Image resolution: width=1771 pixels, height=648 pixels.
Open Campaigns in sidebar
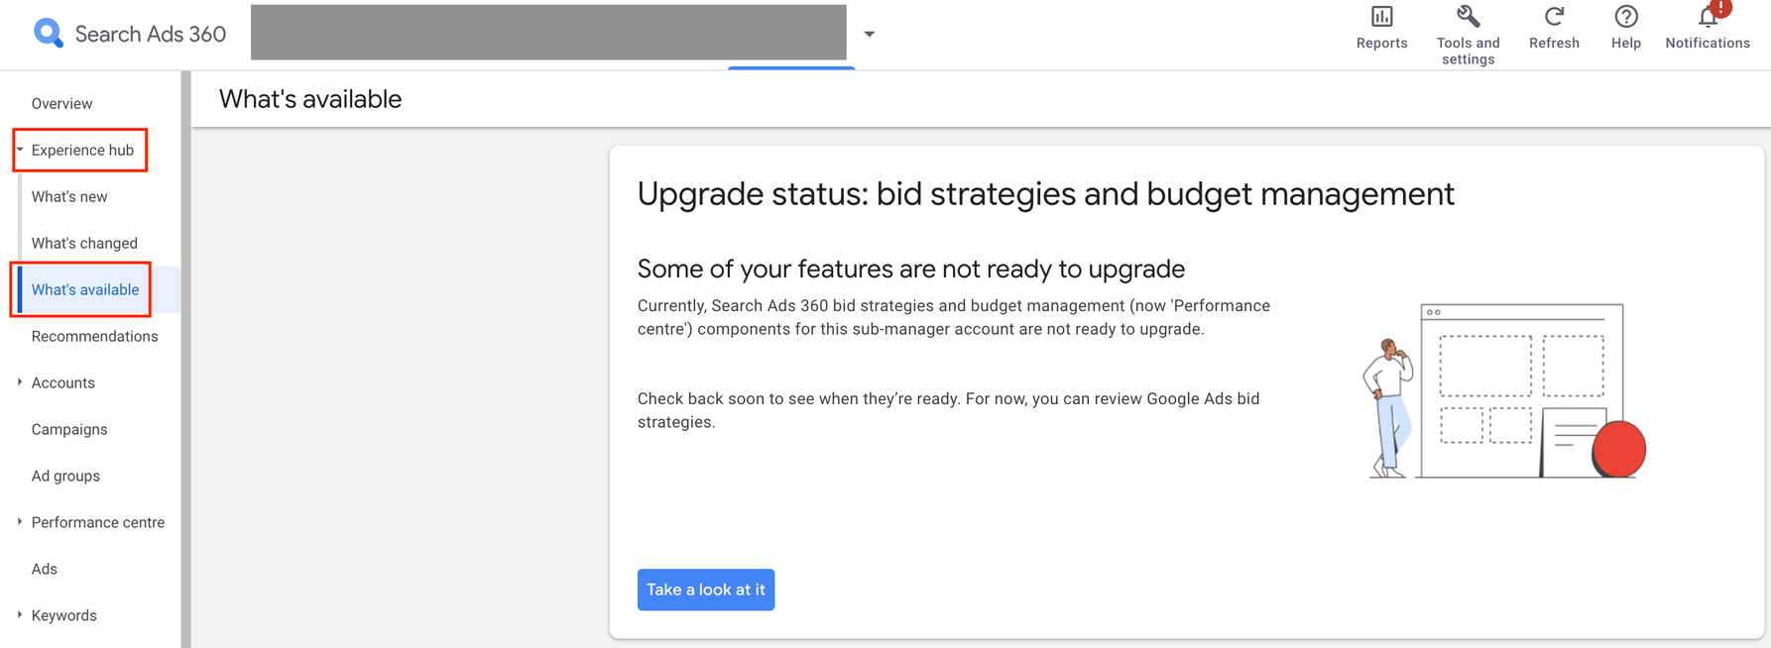[x=69, y=429]
